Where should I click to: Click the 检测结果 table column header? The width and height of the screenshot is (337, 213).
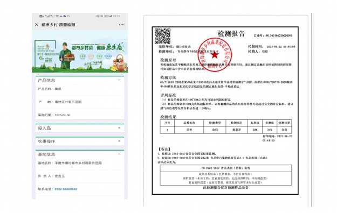tap(284, 123)
